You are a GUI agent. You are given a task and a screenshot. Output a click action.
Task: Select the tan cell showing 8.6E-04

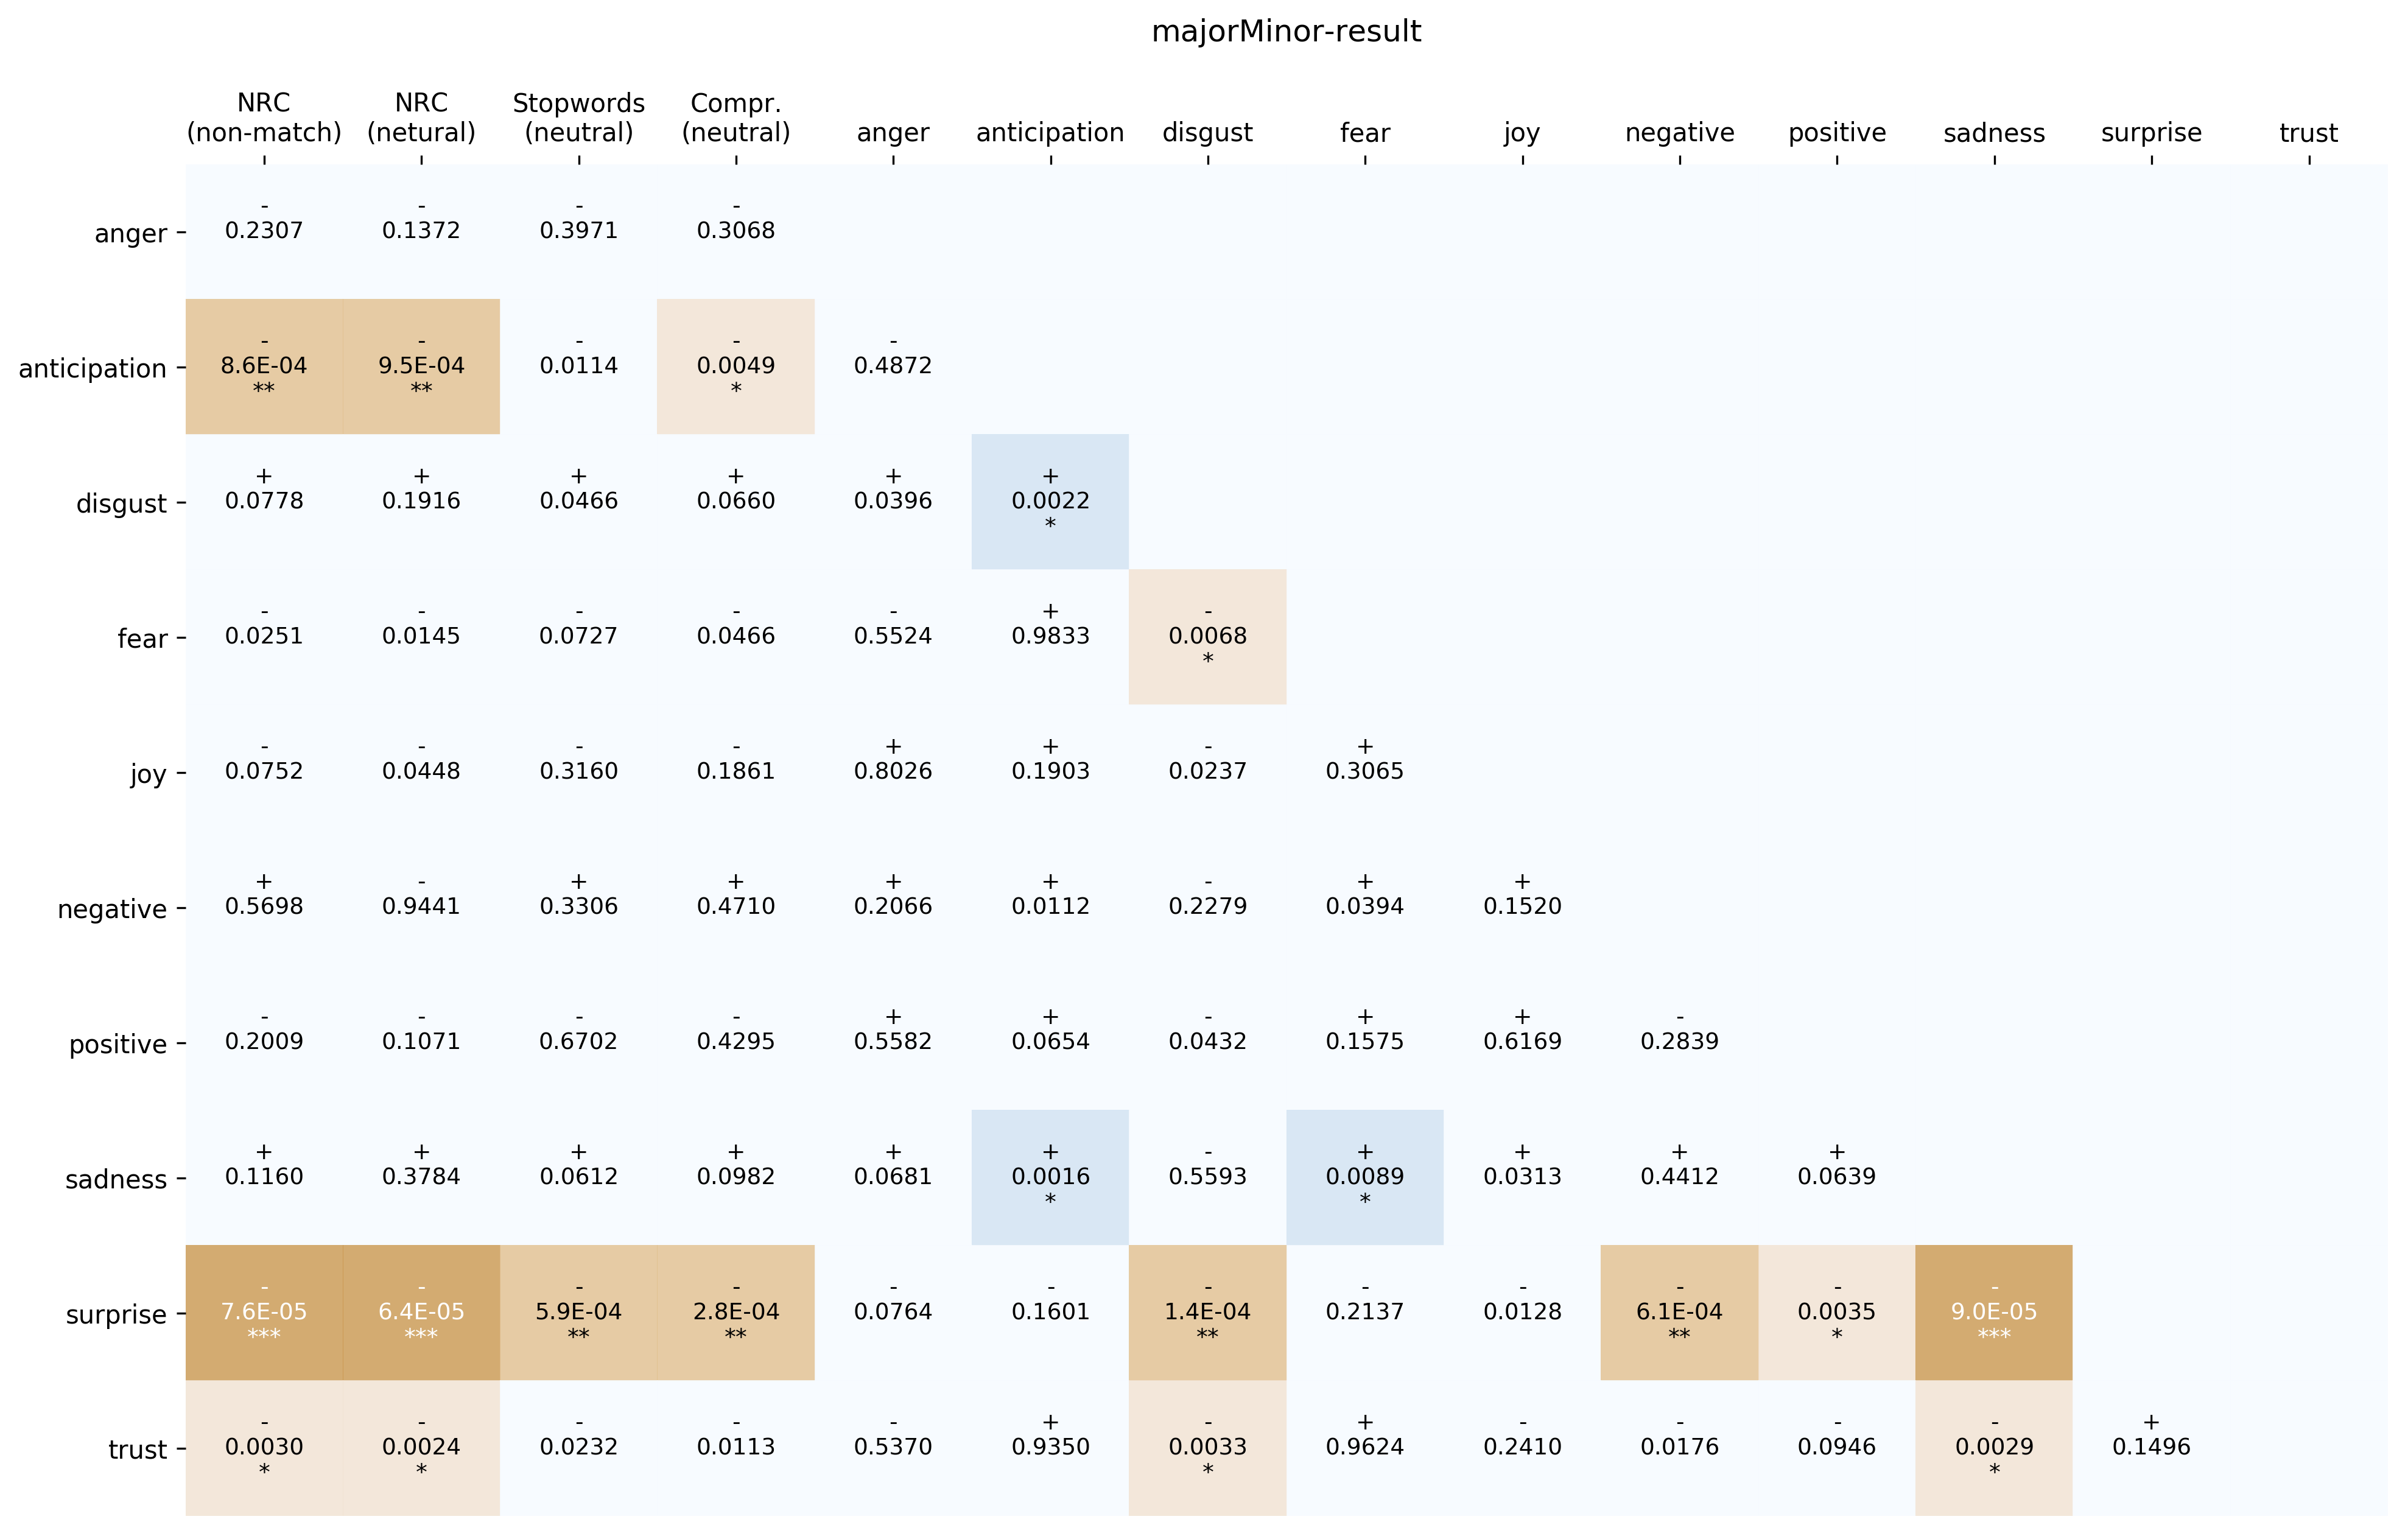pos(264,366)
